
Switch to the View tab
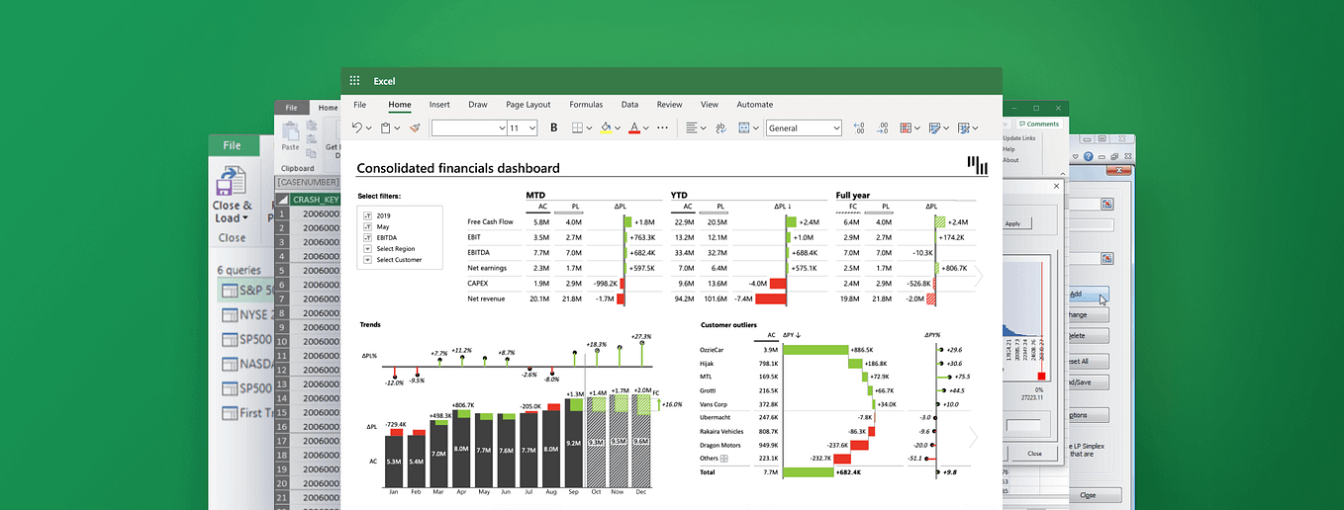coord(710,104)
